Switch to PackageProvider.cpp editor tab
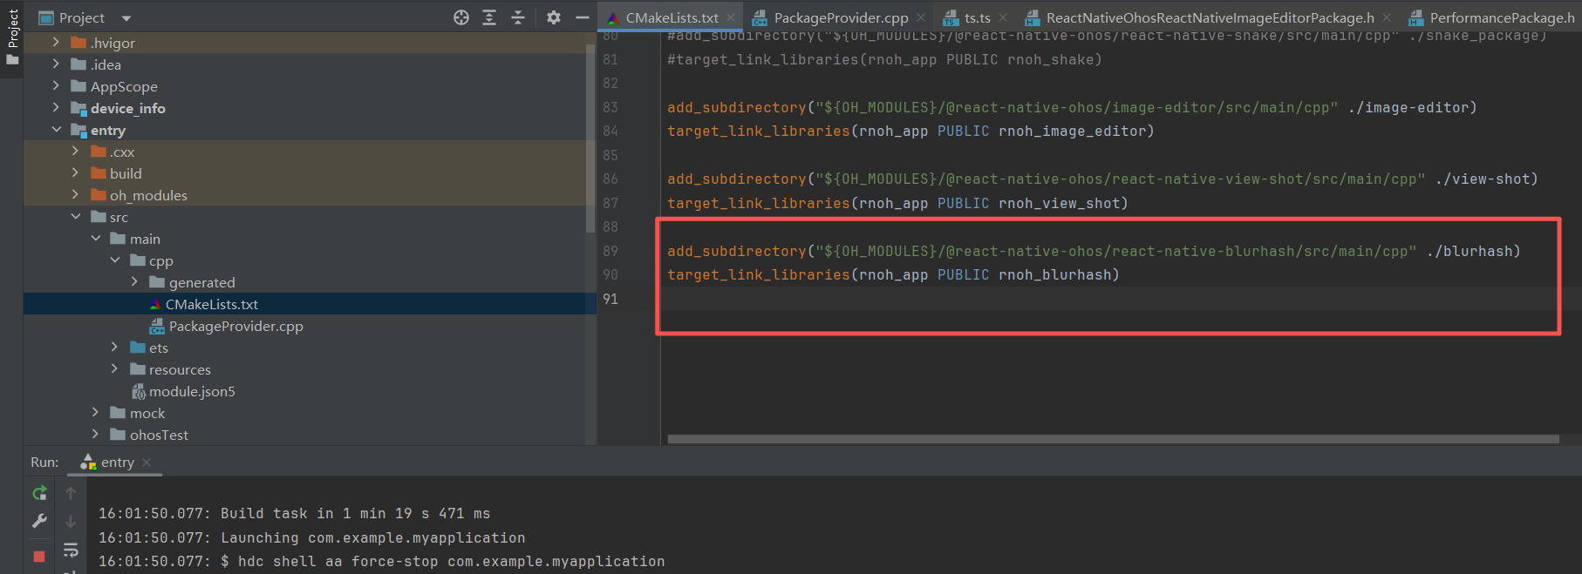Image resolution: width=1582 pixels, height=574 pixels. coord(841,17)
